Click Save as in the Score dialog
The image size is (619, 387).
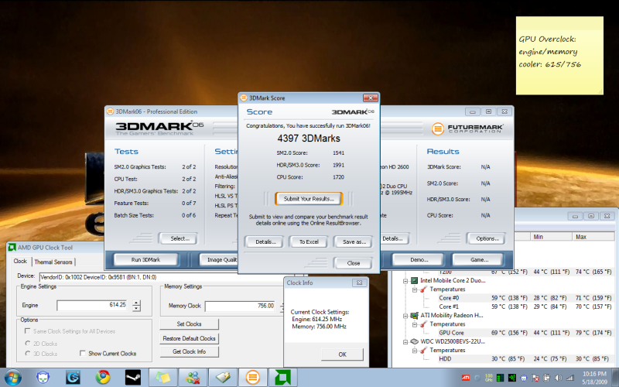point(354,241)
